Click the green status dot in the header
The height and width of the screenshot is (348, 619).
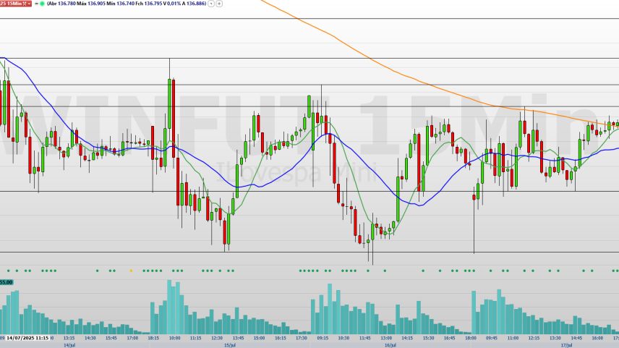pos(42,4)
